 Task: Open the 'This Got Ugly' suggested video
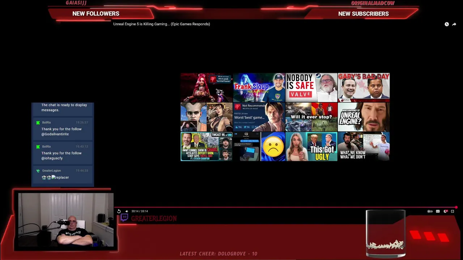click(x=311, y=146)
